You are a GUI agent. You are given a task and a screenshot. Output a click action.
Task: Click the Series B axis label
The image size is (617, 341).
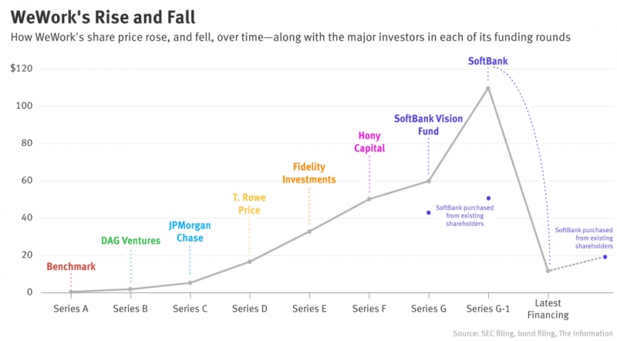pyautogui.click(x=130, y=309)
